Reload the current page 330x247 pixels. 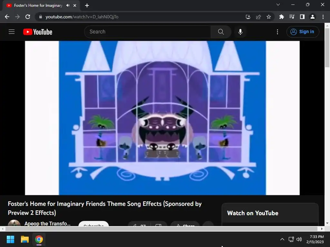pos(28,17)
